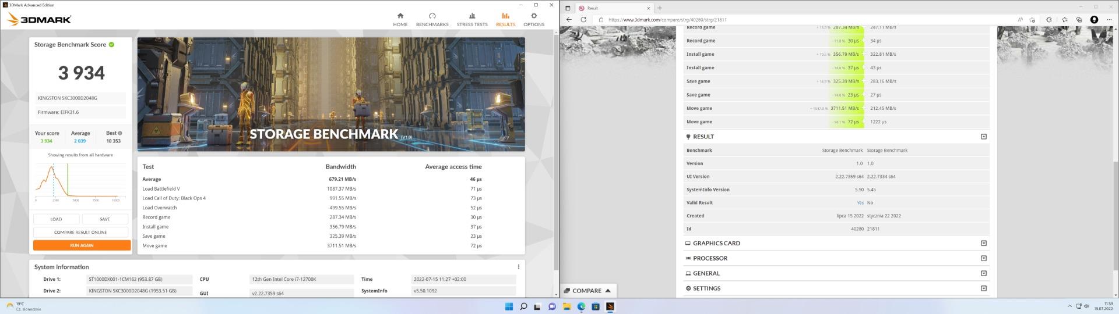This screenshot has height=314, width=1119.
Task: Click the Install game 356.79 MB/s web value
Action: point(846,54)
